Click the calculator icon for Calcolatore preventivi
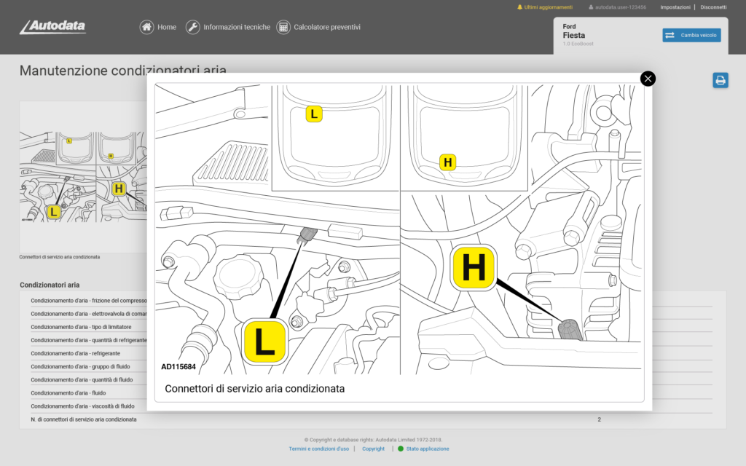Image resolution: width=746 pixels, height=466 pixels. 283,27
